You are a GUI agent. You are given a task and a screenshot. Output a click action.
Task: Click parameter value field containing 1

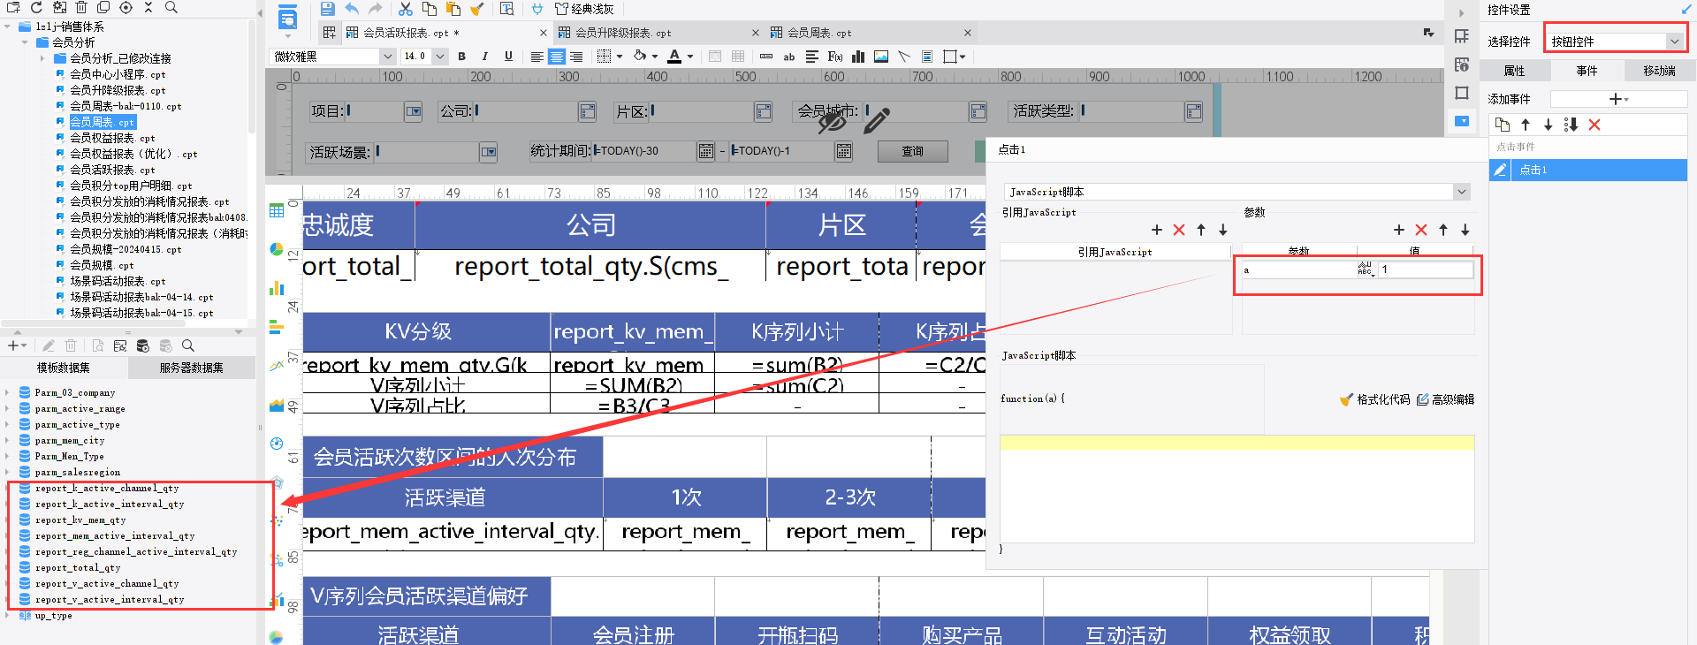[1425, 269]
